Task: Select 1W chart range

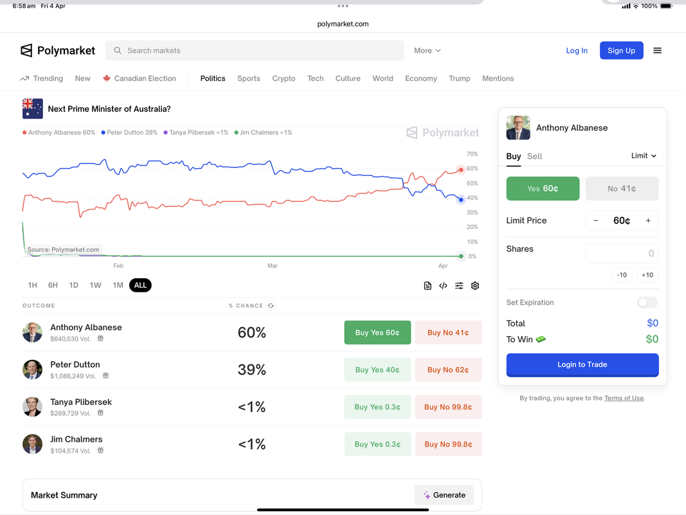Action: point(95,285)
